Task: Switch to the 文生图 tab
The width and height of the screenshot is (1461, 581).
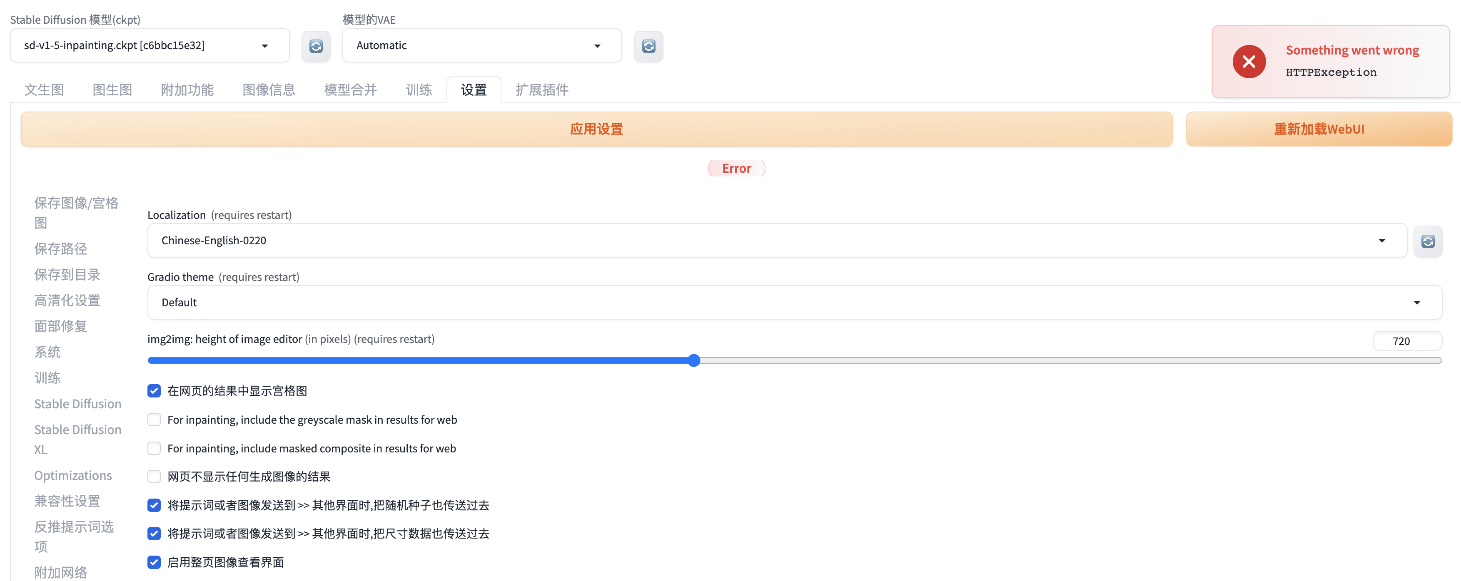Action: 44,89
